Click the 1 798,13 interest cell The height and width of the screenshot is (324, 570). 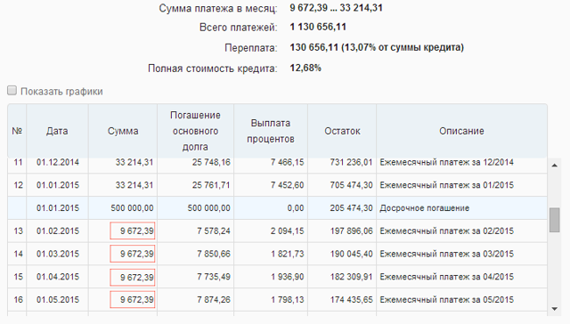coord(287,300)
